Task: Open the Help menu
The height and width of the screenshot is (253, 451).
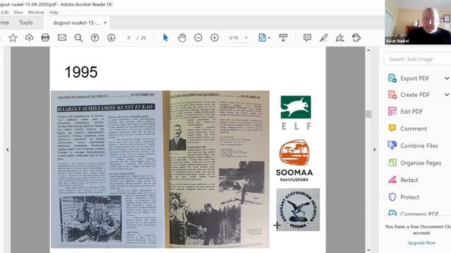Action: click(x=54, y=13)
